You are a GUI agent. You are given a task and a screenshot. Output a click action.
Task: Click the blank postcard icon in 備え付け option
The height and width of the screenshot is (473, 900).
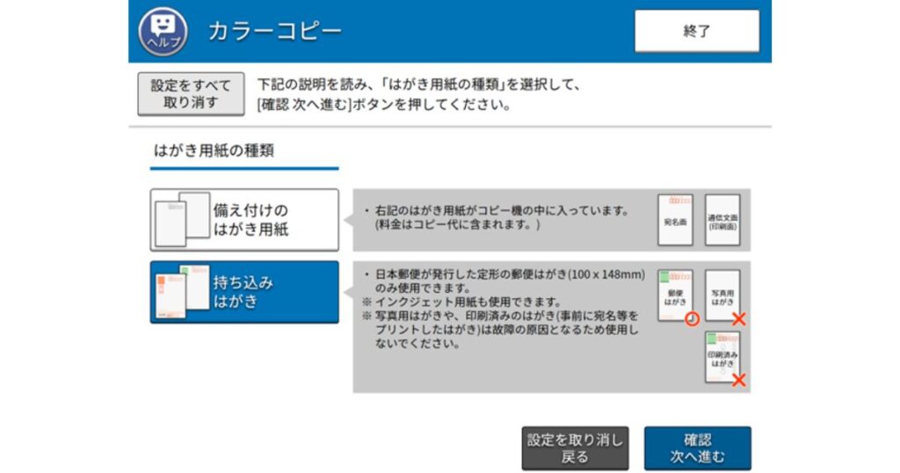(183, 220)
